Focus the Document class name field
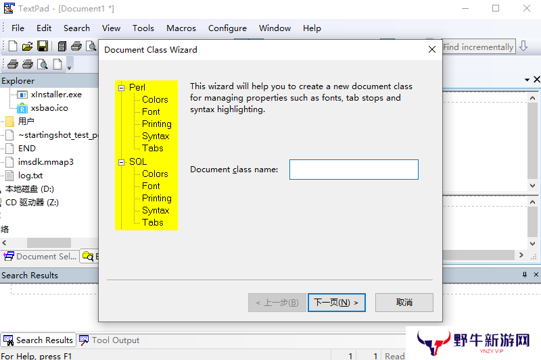 (x=354, y=170)
